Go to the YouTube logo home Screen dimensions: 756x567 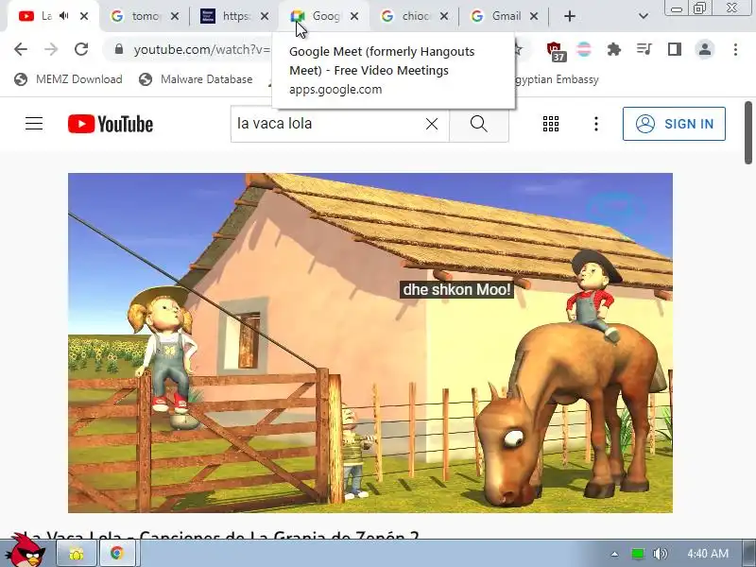[111, 124]
